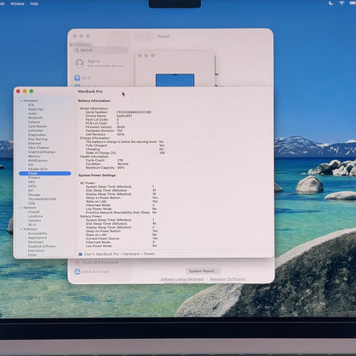Select Storage in hardware list
The image size is (356, 356).
[34, 194]
